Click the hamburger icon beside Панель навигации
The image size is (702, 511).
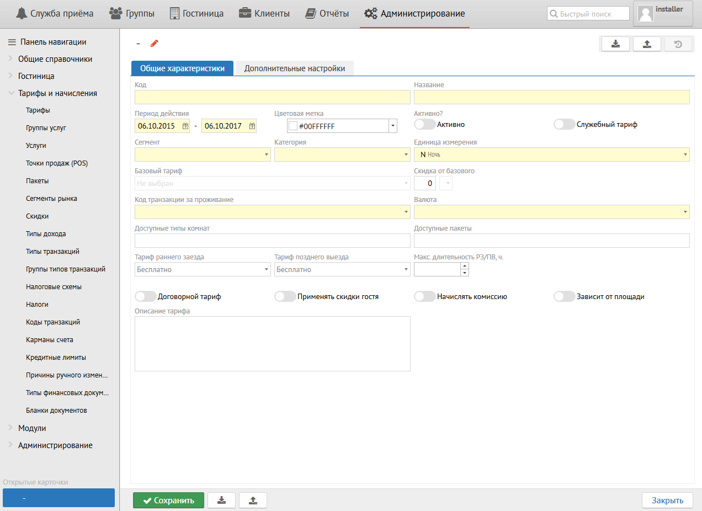(x=12, y=42)
